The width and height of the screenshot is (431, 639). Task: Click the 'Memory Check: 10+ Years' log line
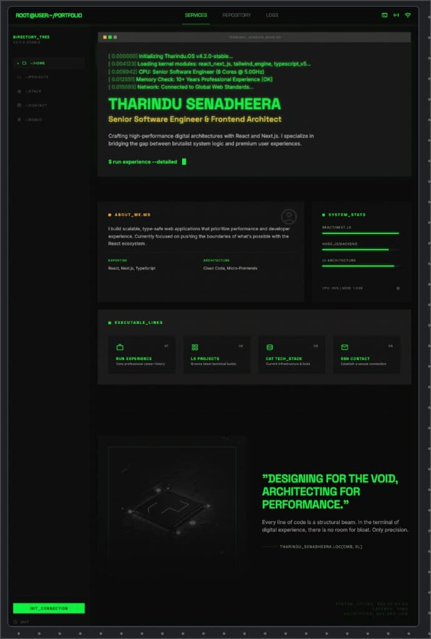[190, 79]
